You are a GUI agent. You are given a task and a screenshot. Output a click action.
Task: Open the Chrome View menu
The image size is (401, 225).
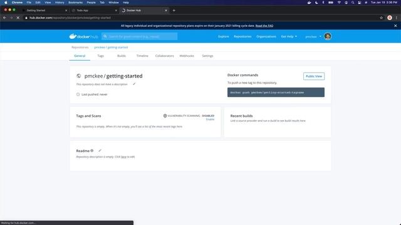tap(48, 2)
